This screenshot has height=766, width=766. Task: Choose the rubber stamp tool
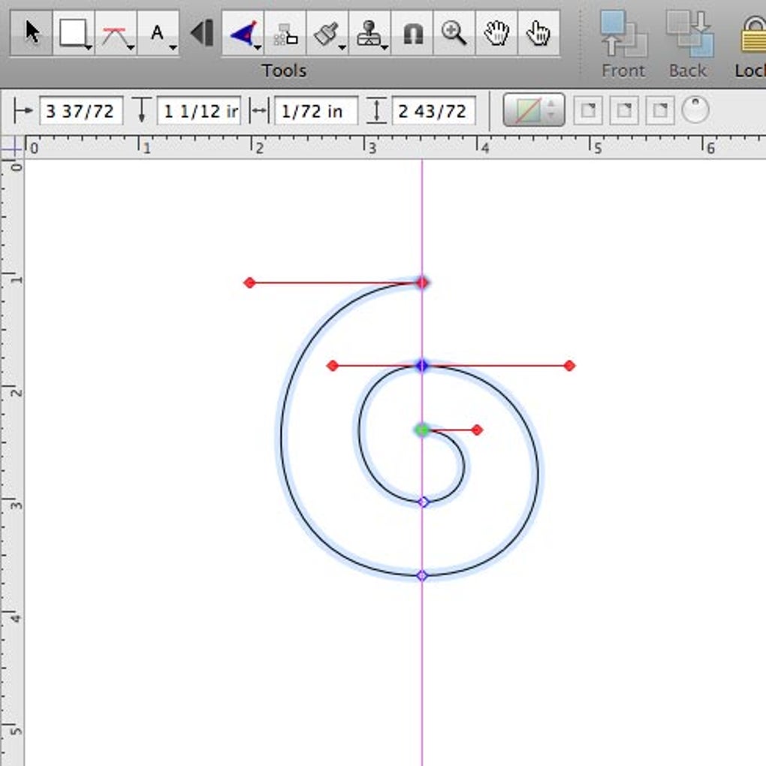pos(369,33)
